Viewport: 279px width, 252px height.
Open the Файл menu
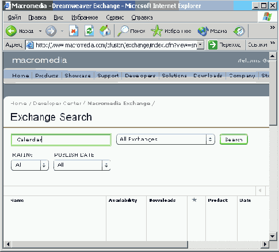(x=14, y=17)
